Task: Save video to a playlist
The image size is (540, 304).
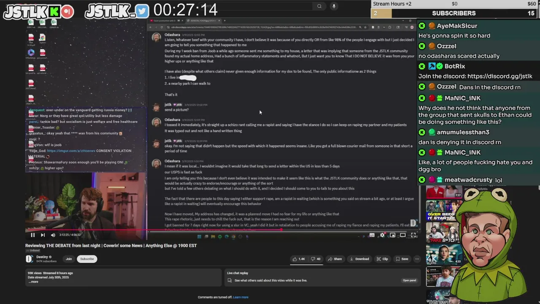Action: tap(402, 259)
